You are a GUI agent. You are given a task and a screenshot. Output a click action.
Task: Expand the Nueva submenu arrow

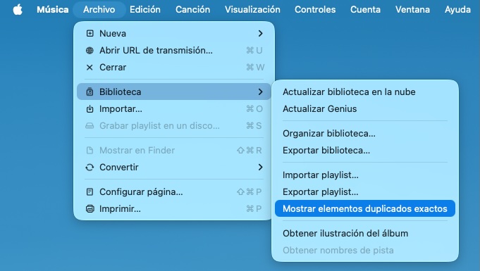click(261, 33)
